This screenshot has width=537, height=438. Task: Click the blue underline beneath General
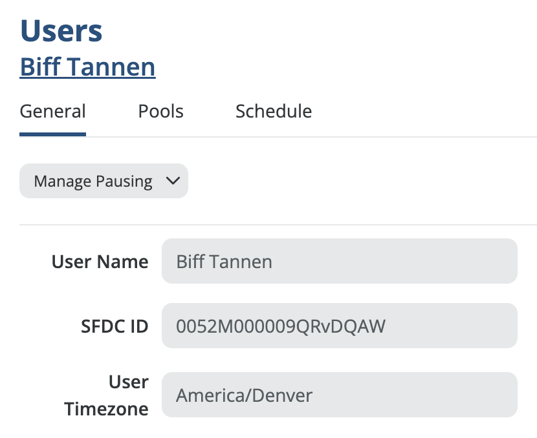pyautogui.click(x=52, y=134)
